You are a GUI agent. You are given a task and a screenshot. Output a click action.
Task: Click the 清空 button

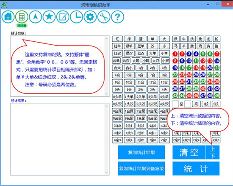(189, 152)
